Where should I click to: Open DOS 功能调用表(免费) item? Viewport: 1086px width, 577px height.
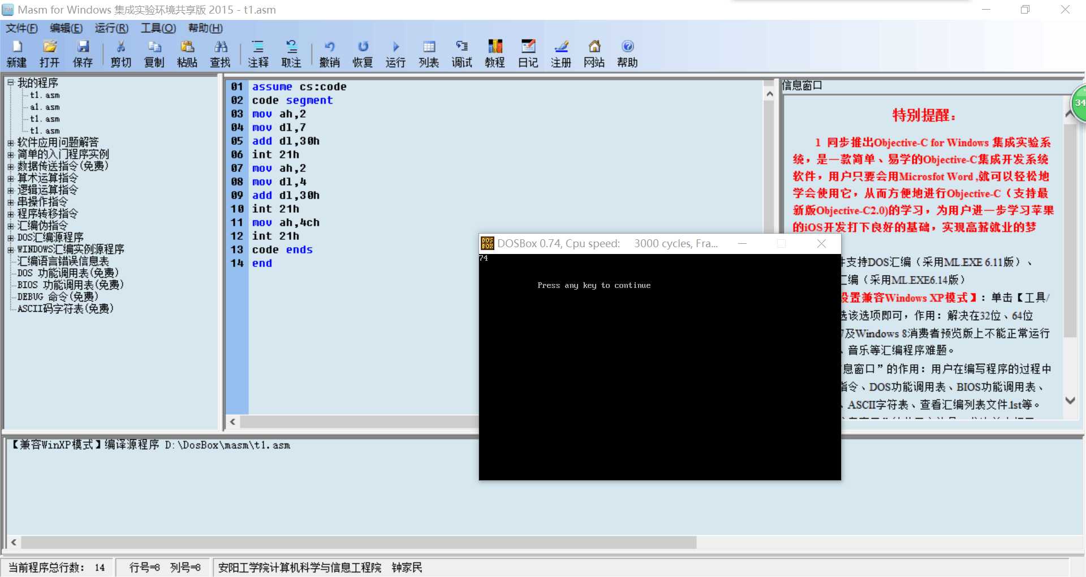pyautogui.click(x=68, y=273)
